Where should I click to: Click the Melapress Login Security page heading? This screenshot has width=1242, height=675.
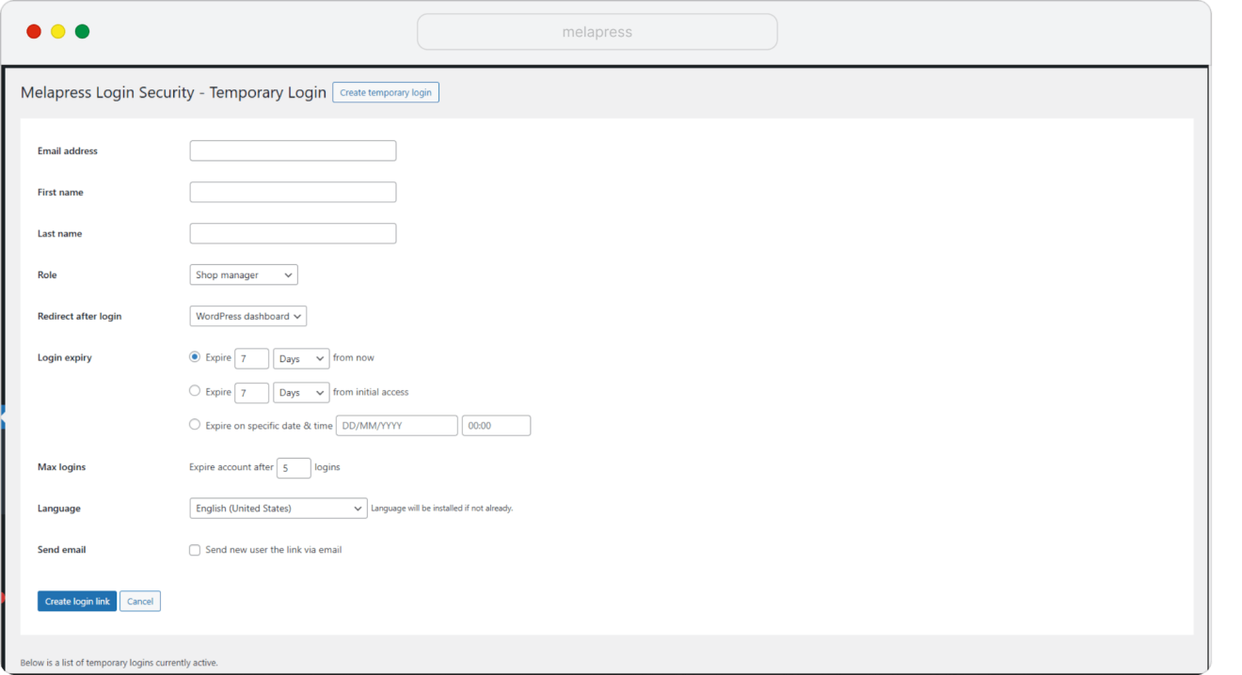click(x=173, y=92)
